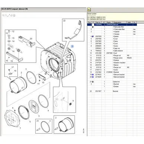Image resolution: width=144 pixels, height=144 pixels.
Task: Click the Pos column header
Action: click(x=89, y=22)
